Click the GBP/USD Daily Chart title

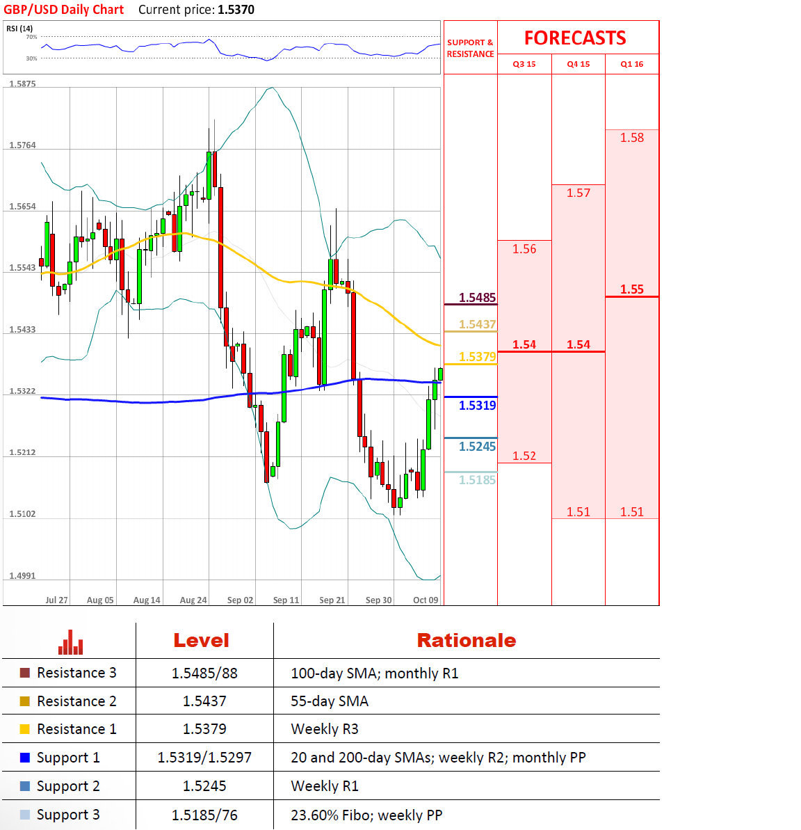pos(63,10)
